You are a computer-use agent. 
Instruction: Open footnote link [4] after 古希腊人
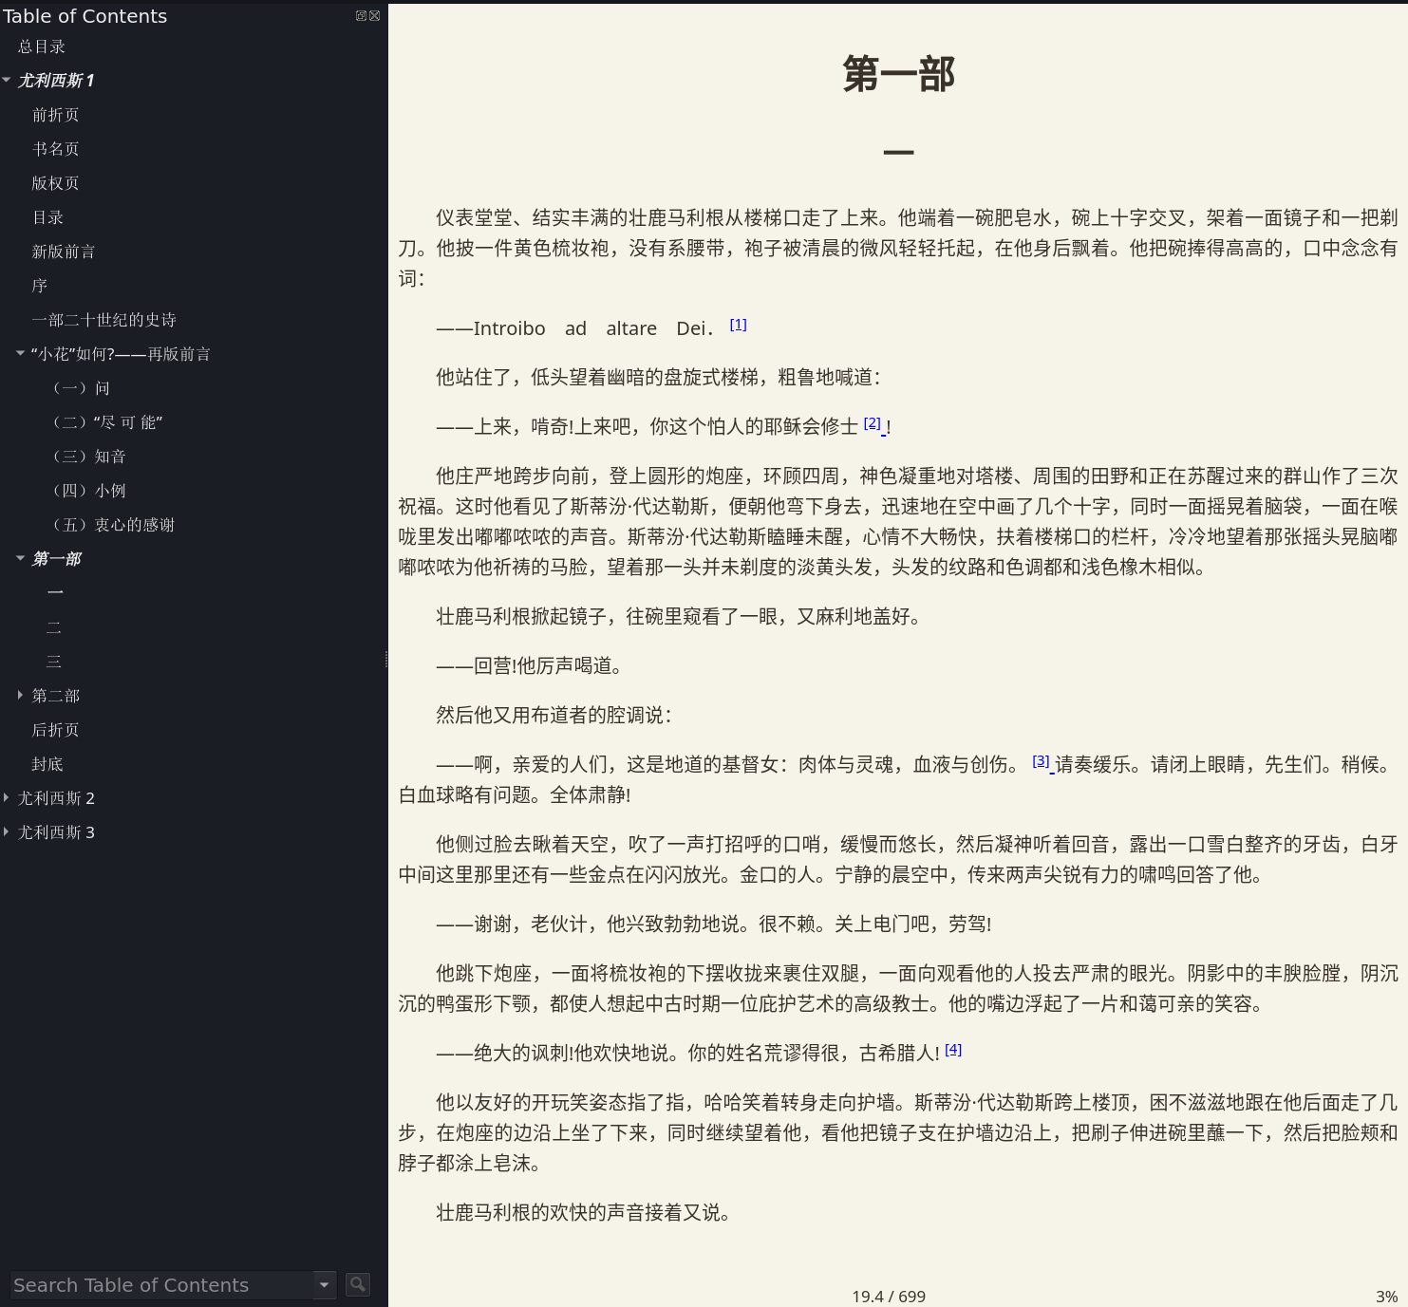pos(953,1050)
